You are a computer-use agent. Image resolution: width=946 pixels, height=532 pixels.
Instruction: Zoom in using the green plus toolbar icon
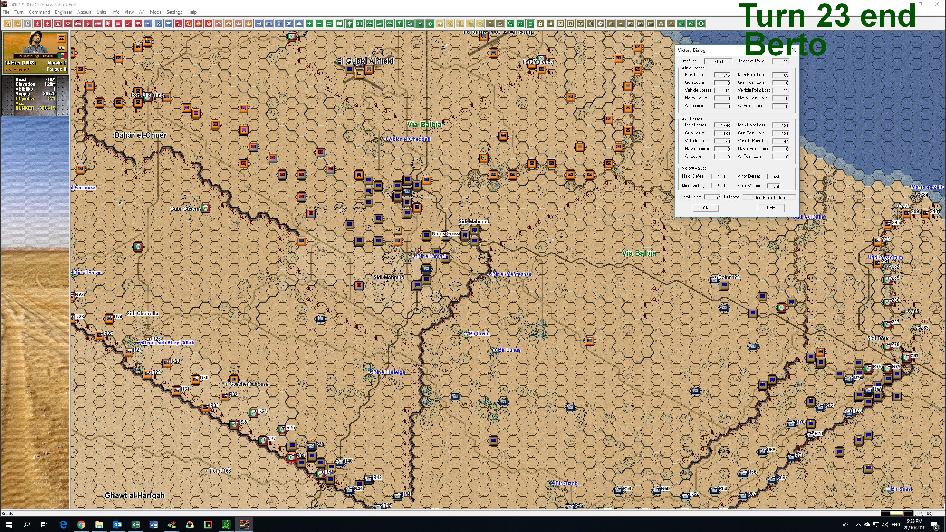click(x=310, y=24)
